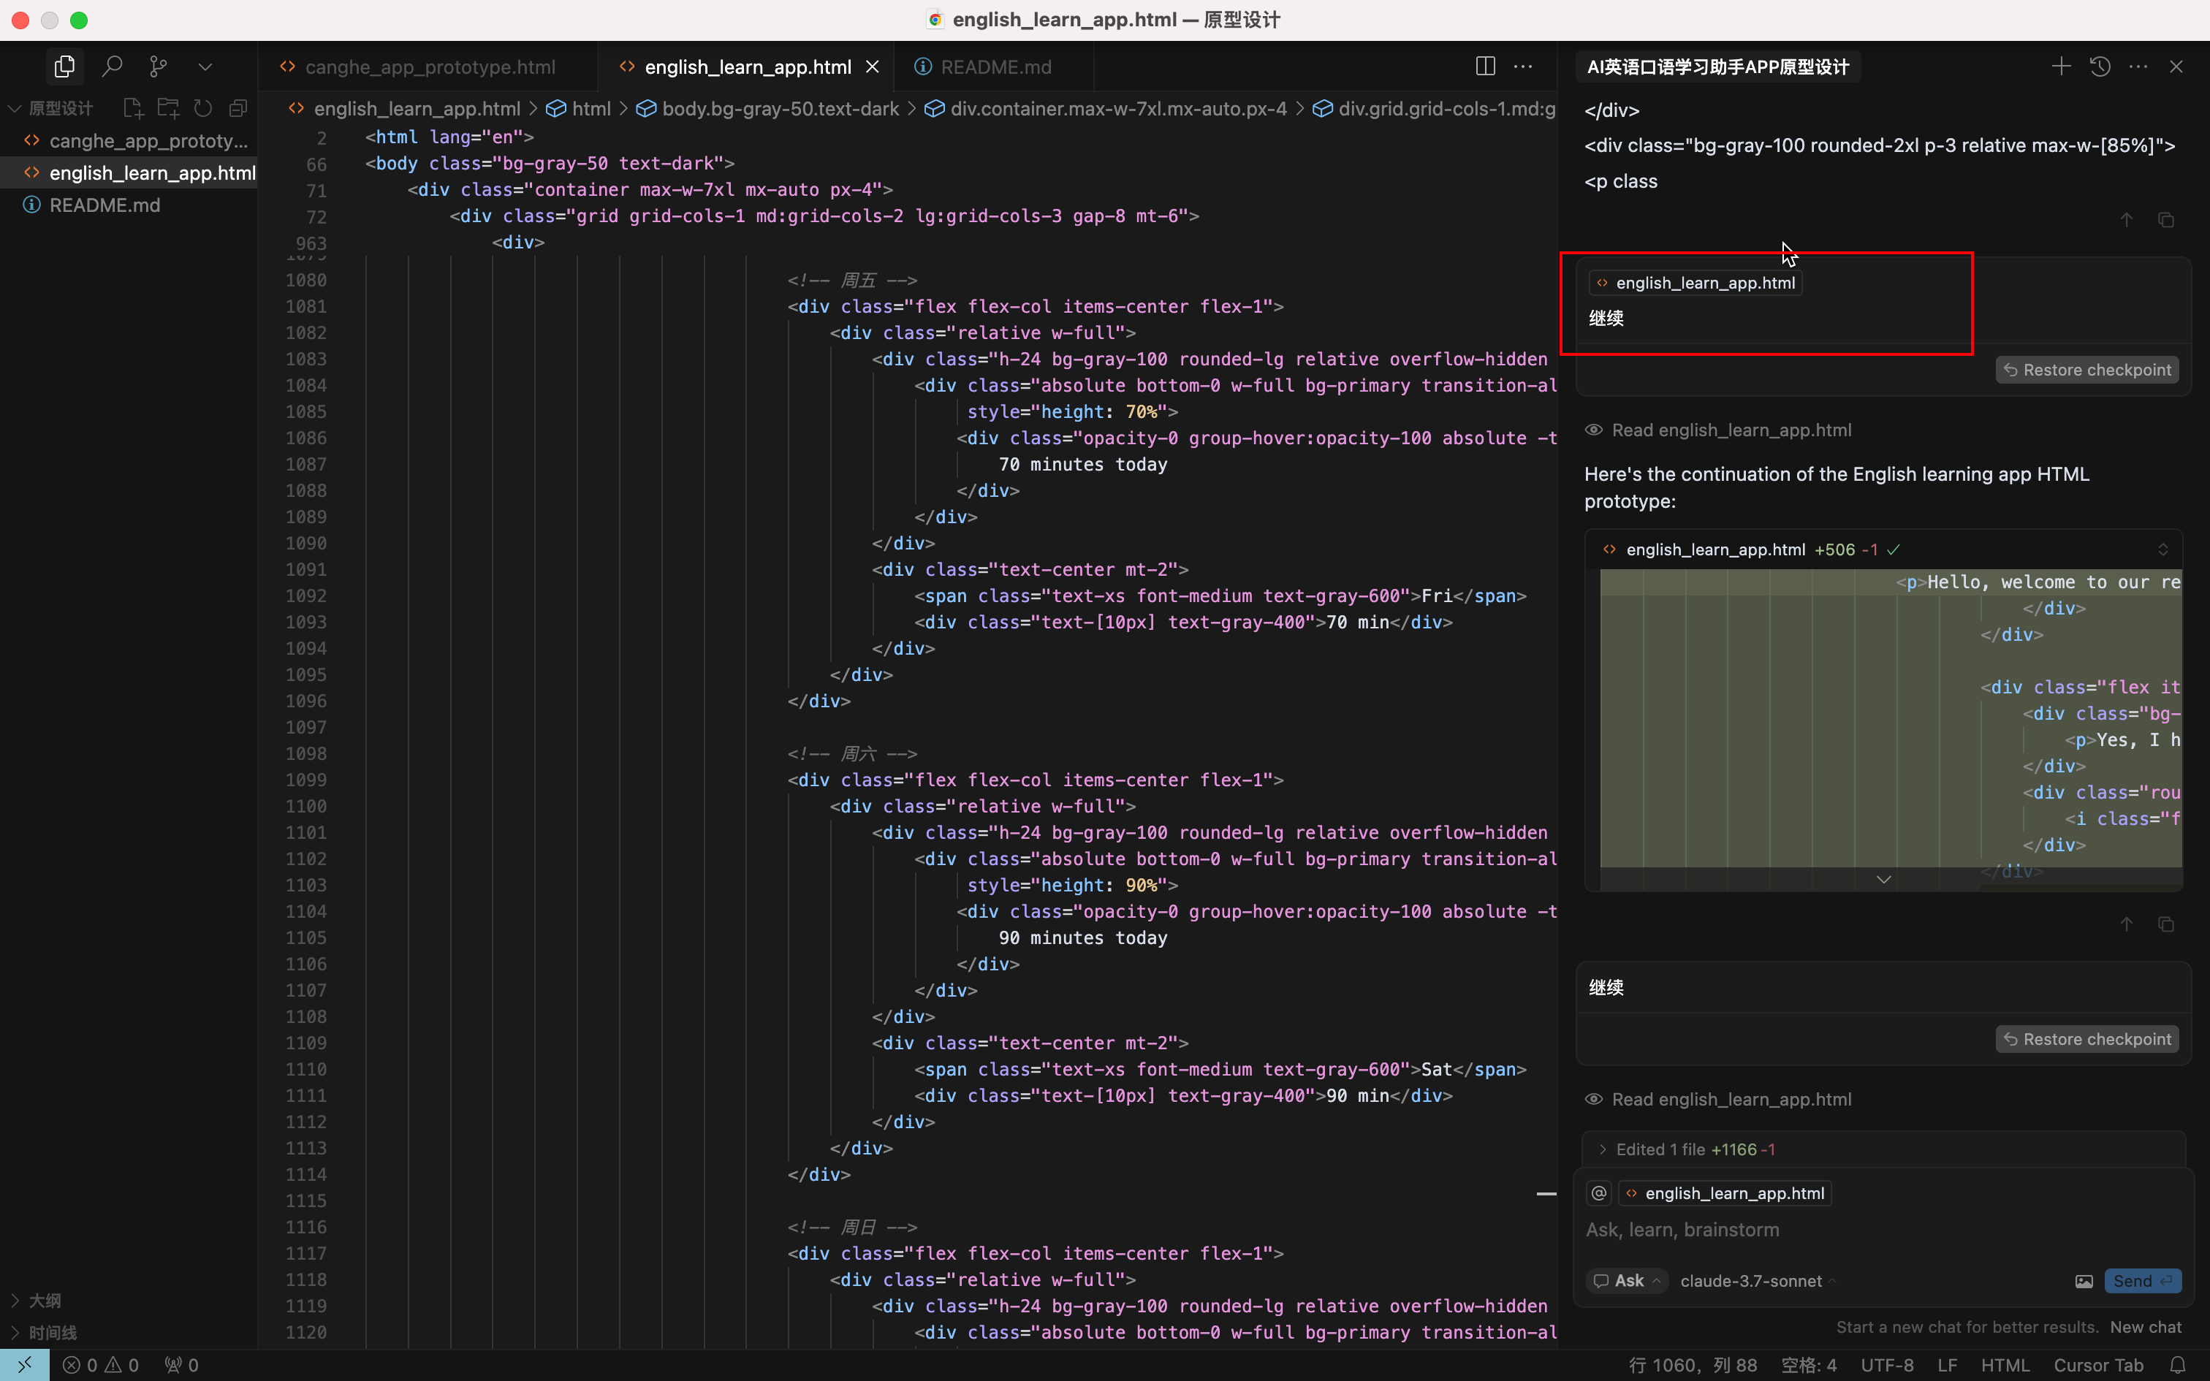Toggle Cursor Tab in the status bar
Screen dimensions: 2210x1381
coord(2097,1365)
